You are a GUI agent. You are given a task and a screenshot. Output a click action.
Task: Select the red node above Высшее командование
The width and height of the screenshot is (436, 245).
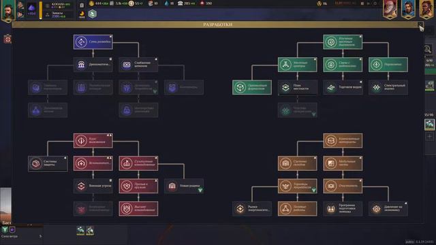coord(138,186)
